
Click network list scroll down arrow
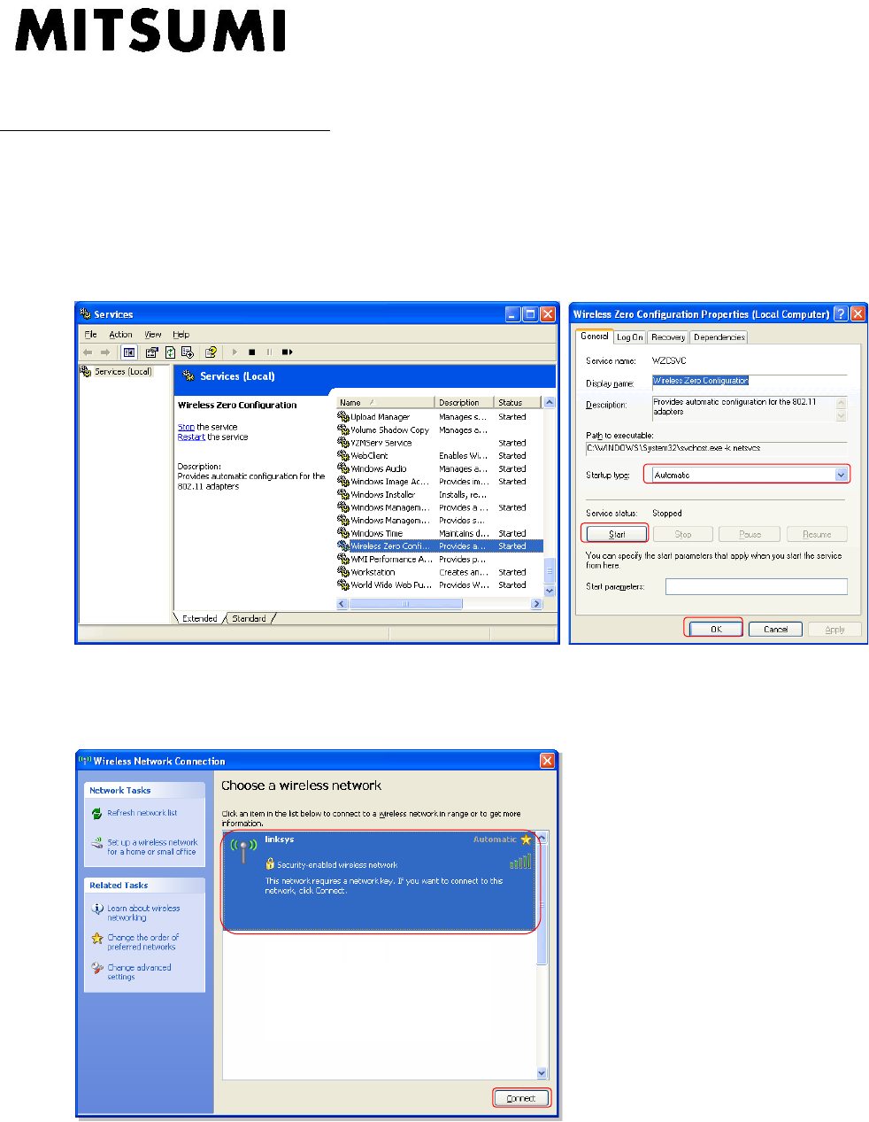coord(542,1073)
